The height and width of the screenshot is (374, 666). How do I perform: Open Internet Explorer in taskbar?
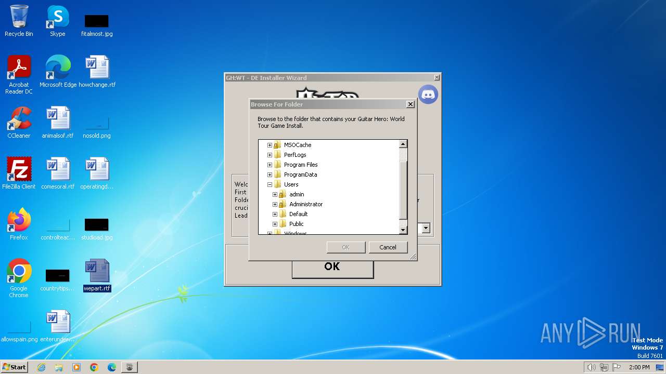(41, 367)
